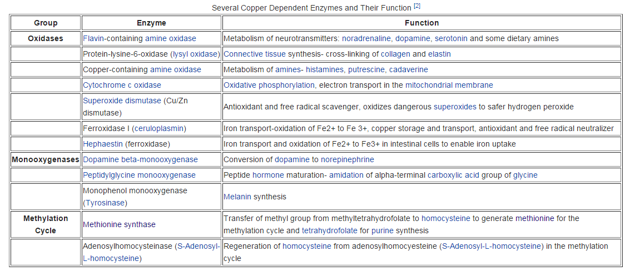Open the lysyl oxidase link
625x271 pixels.
click(x=195, y=54)
